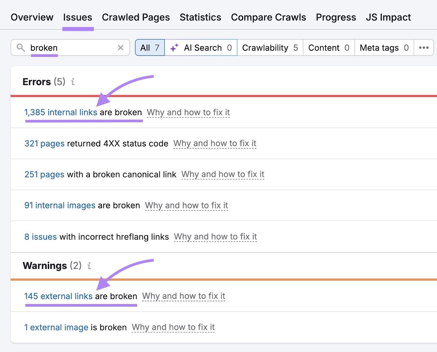Select the Compare Crawls tab
Screen dimensions: 437x352
(x=268, y=17)
